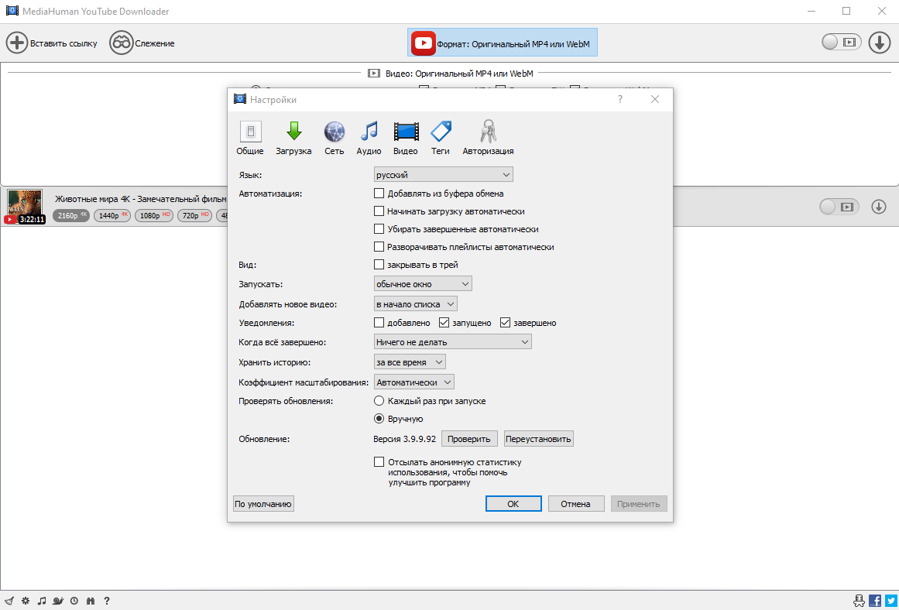
Task: Check the добавлено notification box
Action: [379, 322]
